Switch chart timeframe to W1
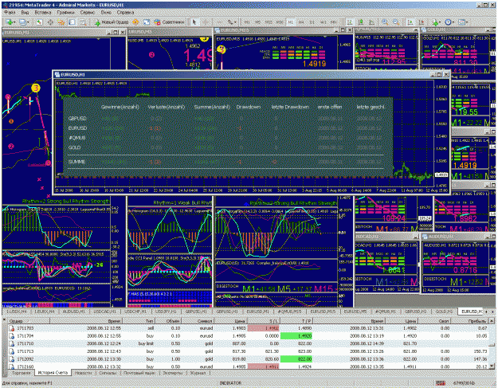The height and width of the screenshot is (388, 498). [x=323, y=22]
